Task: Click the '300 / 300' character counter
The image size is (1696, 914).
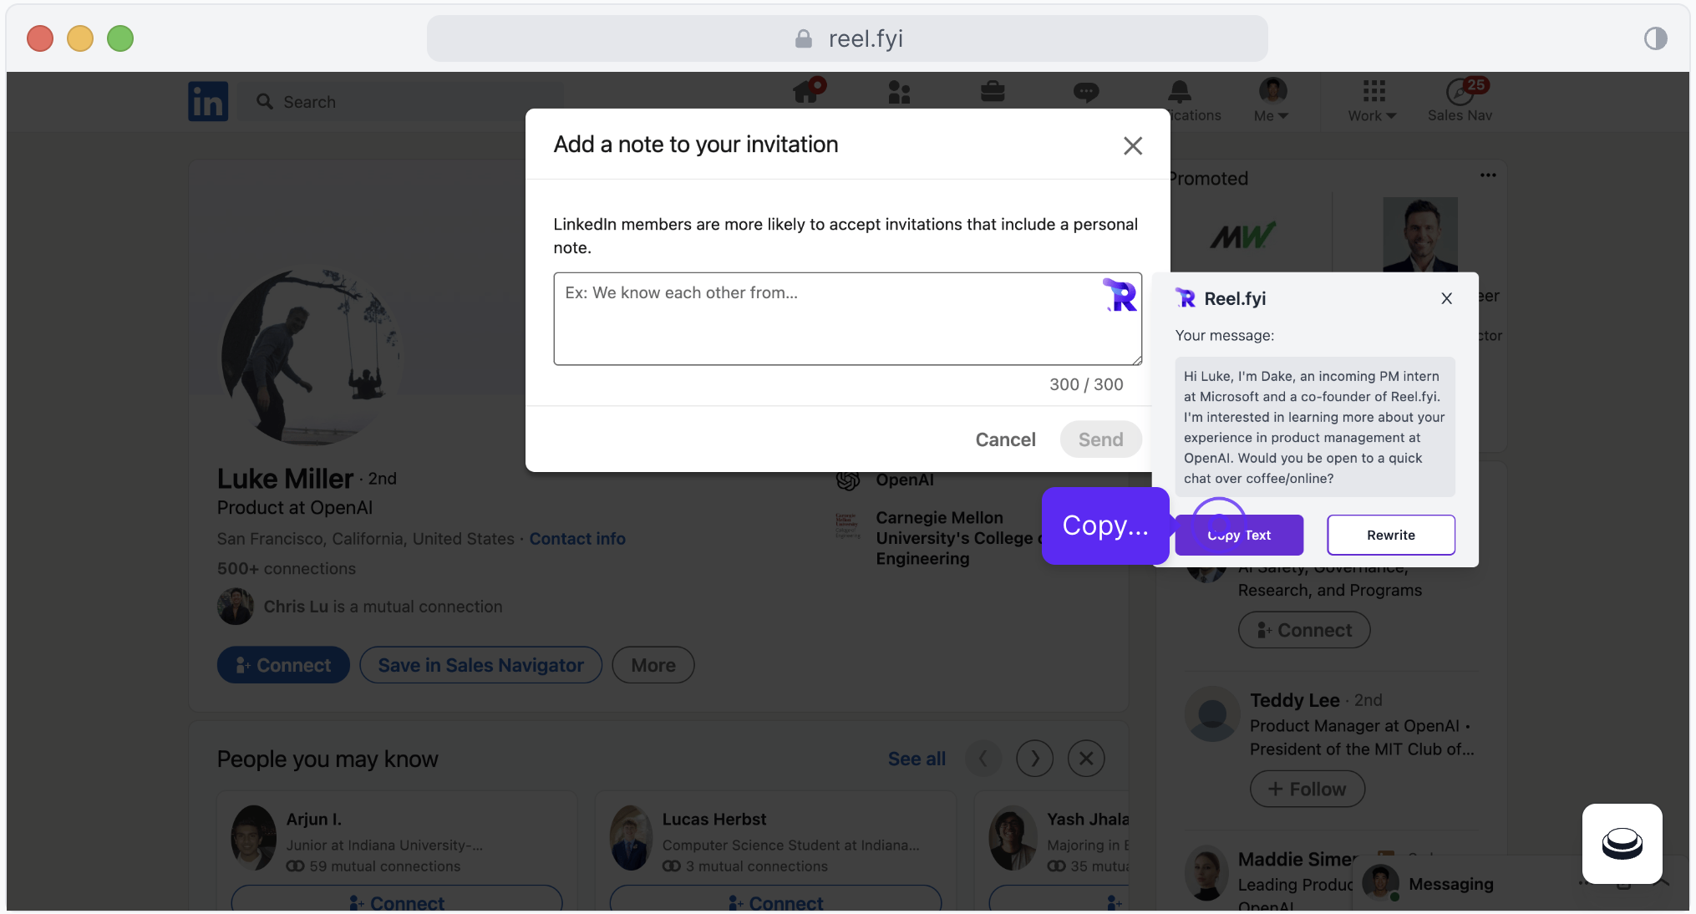Action: coord(1086,384)
